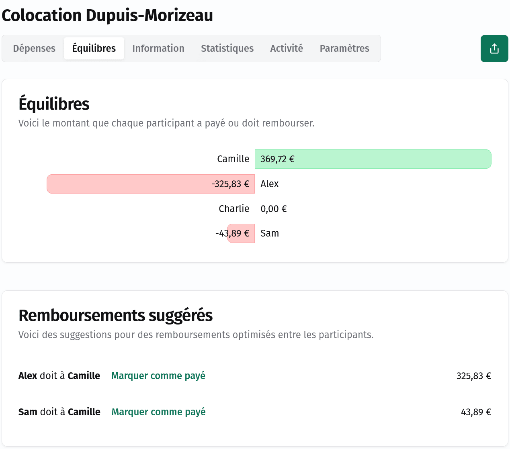
Task: Open the Activité tab
Action: 286,49
